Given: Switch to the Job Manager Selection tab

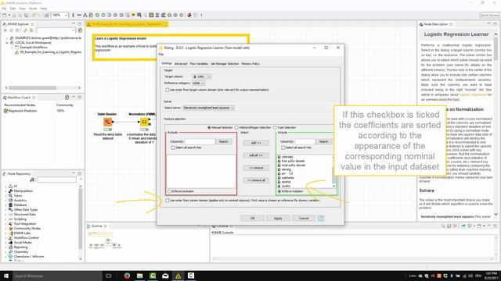Looking at the screenshot, I should click(225, 64).
